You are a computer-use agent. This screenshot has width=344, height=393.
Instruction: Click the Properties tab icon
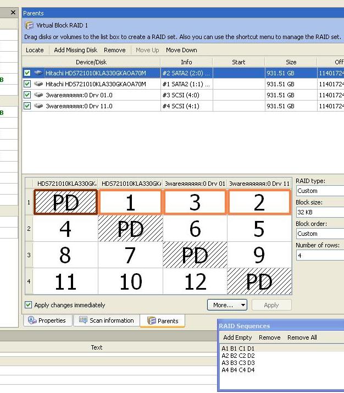32,320
